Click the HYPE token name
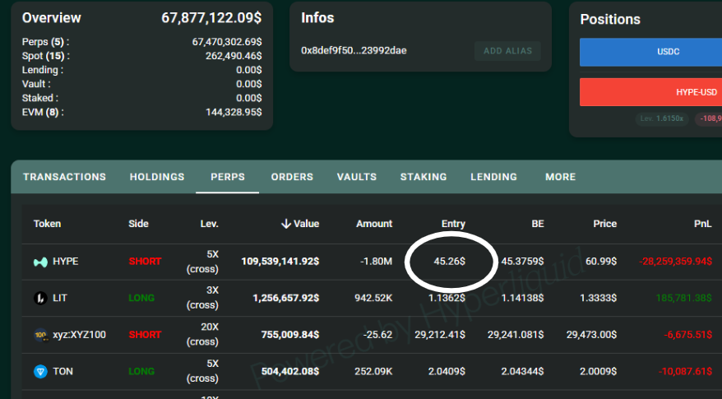 point(66,262)
